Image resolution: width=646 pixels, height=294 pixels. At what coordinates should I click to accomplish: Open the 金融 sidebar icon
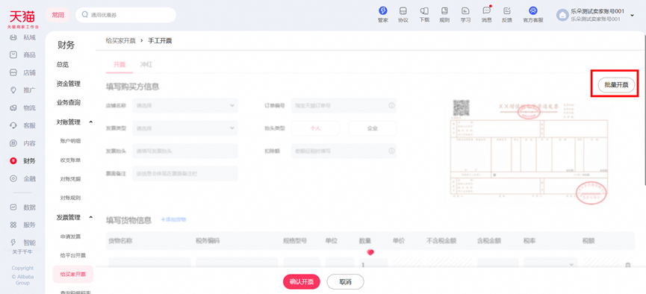[13, 178]
